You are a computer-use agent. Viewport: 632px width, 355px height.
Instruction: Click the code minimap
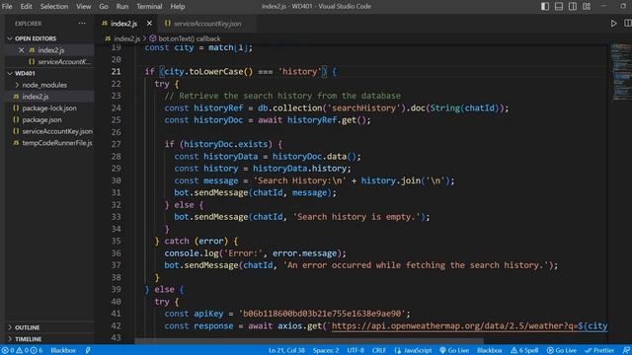(621, 72)
